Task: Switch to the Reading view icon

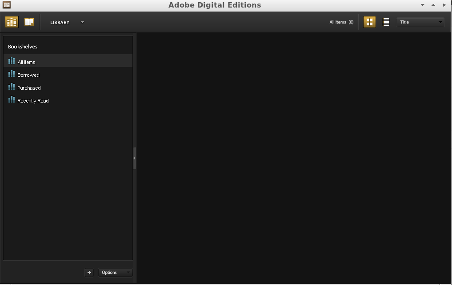Action: point(29,22)
